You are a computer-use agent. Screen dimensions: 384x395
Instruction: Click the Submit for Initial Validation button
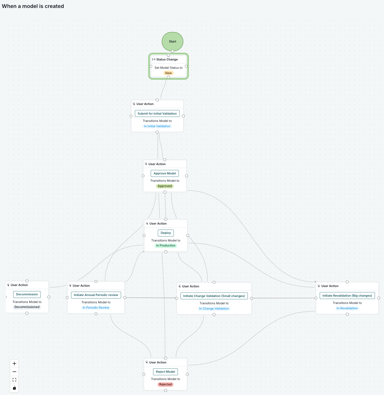(157, 113)
